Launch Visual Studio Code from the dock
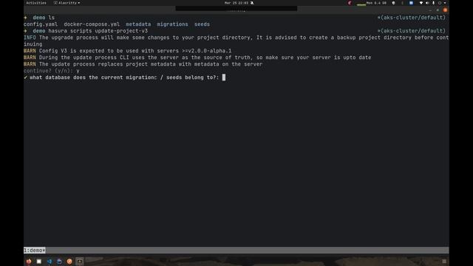Viewport: 473px width, 266px height. tap(50, 261)
